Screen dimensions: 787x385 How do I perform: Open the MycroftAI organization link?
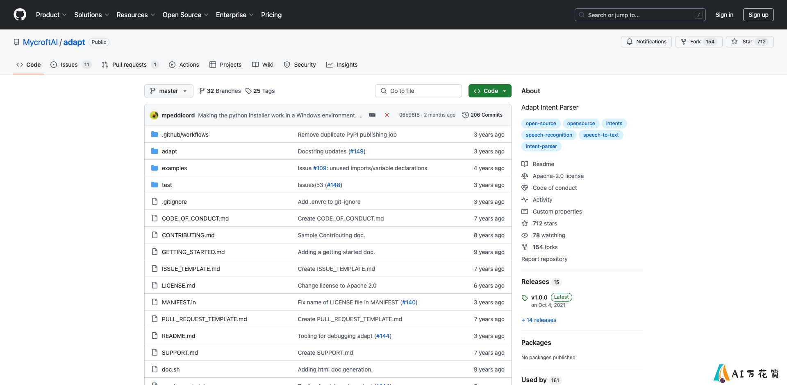[x=40, y=42]
